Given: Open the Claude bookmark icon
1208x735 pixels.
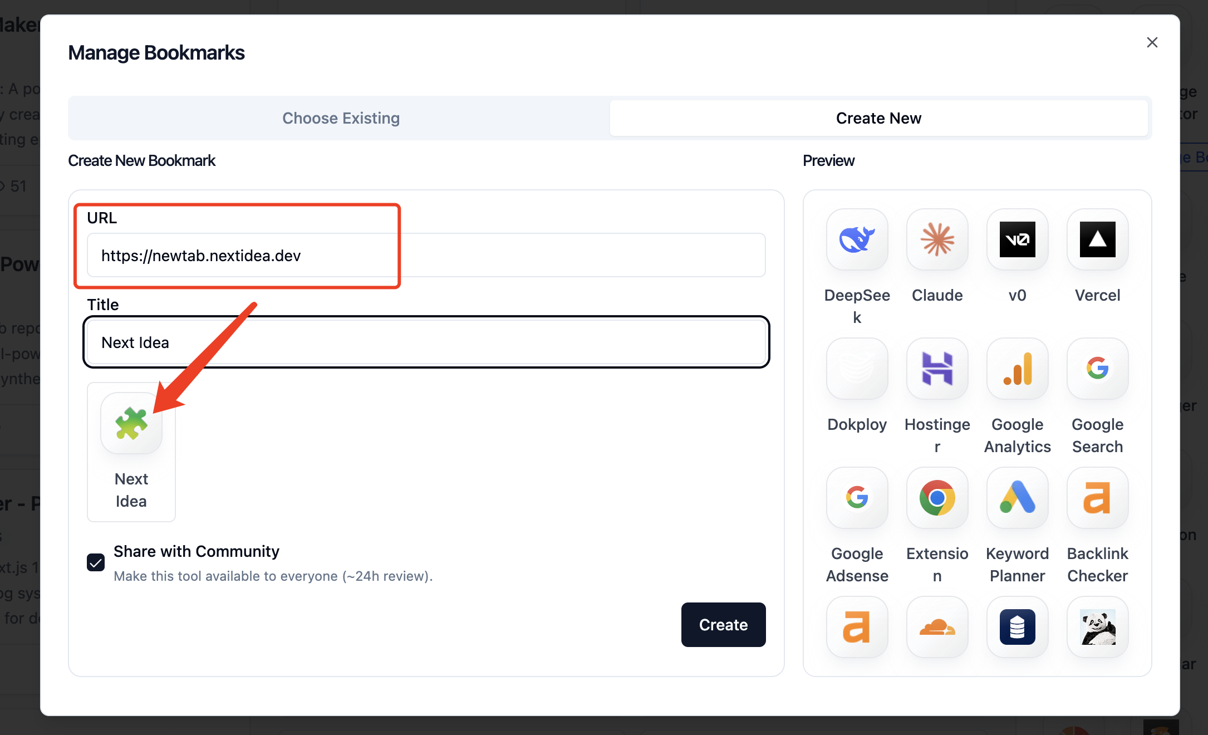Looking at the screenshot, I should pos(937,239).
